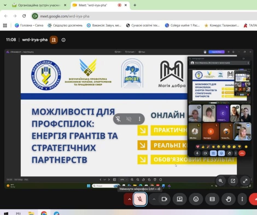Image resolution: width=257 pixels, height=215 pixels.
Task: Open Chrome apps grid bookmark icon
Action: click(x=5, y=26)
